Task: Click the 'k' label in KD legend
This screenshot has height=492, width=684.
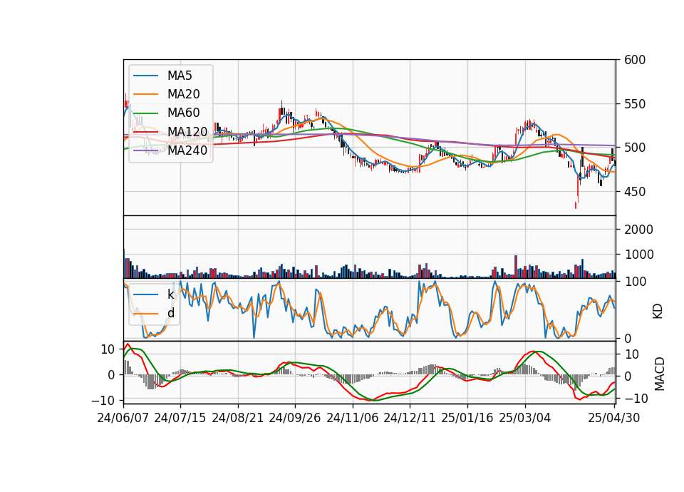Action: (x=170, y=294)
